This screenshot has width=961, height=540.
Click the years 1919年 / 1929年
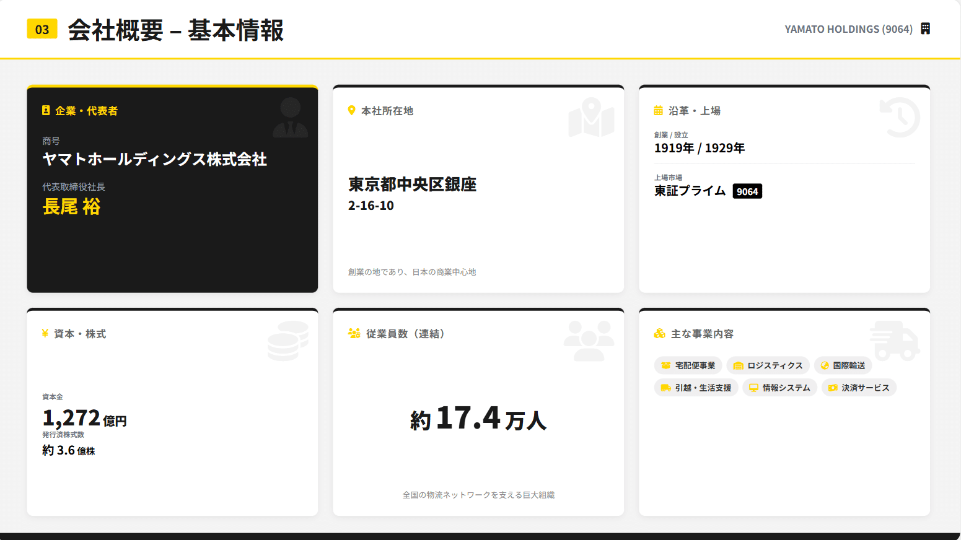[x=700, y=148]
